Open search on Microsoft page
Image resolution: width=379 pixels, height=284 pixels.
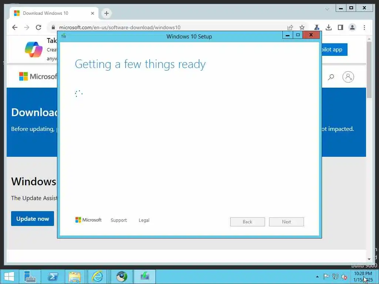click(x=331, y=77)
